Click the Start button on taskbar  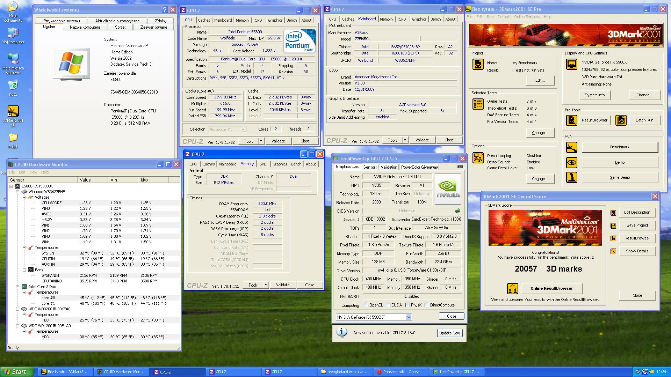point(17,372)
